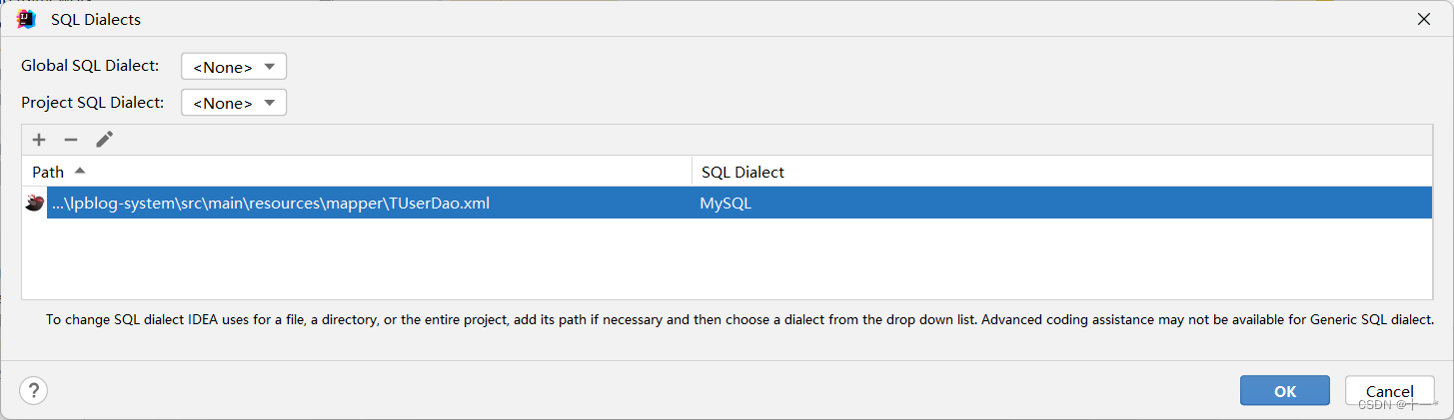This screenshot has height=420, width=1454.
Task: Click the MyBatis bird icon beside TUserDao.xml
Action: tap(34, 204)
